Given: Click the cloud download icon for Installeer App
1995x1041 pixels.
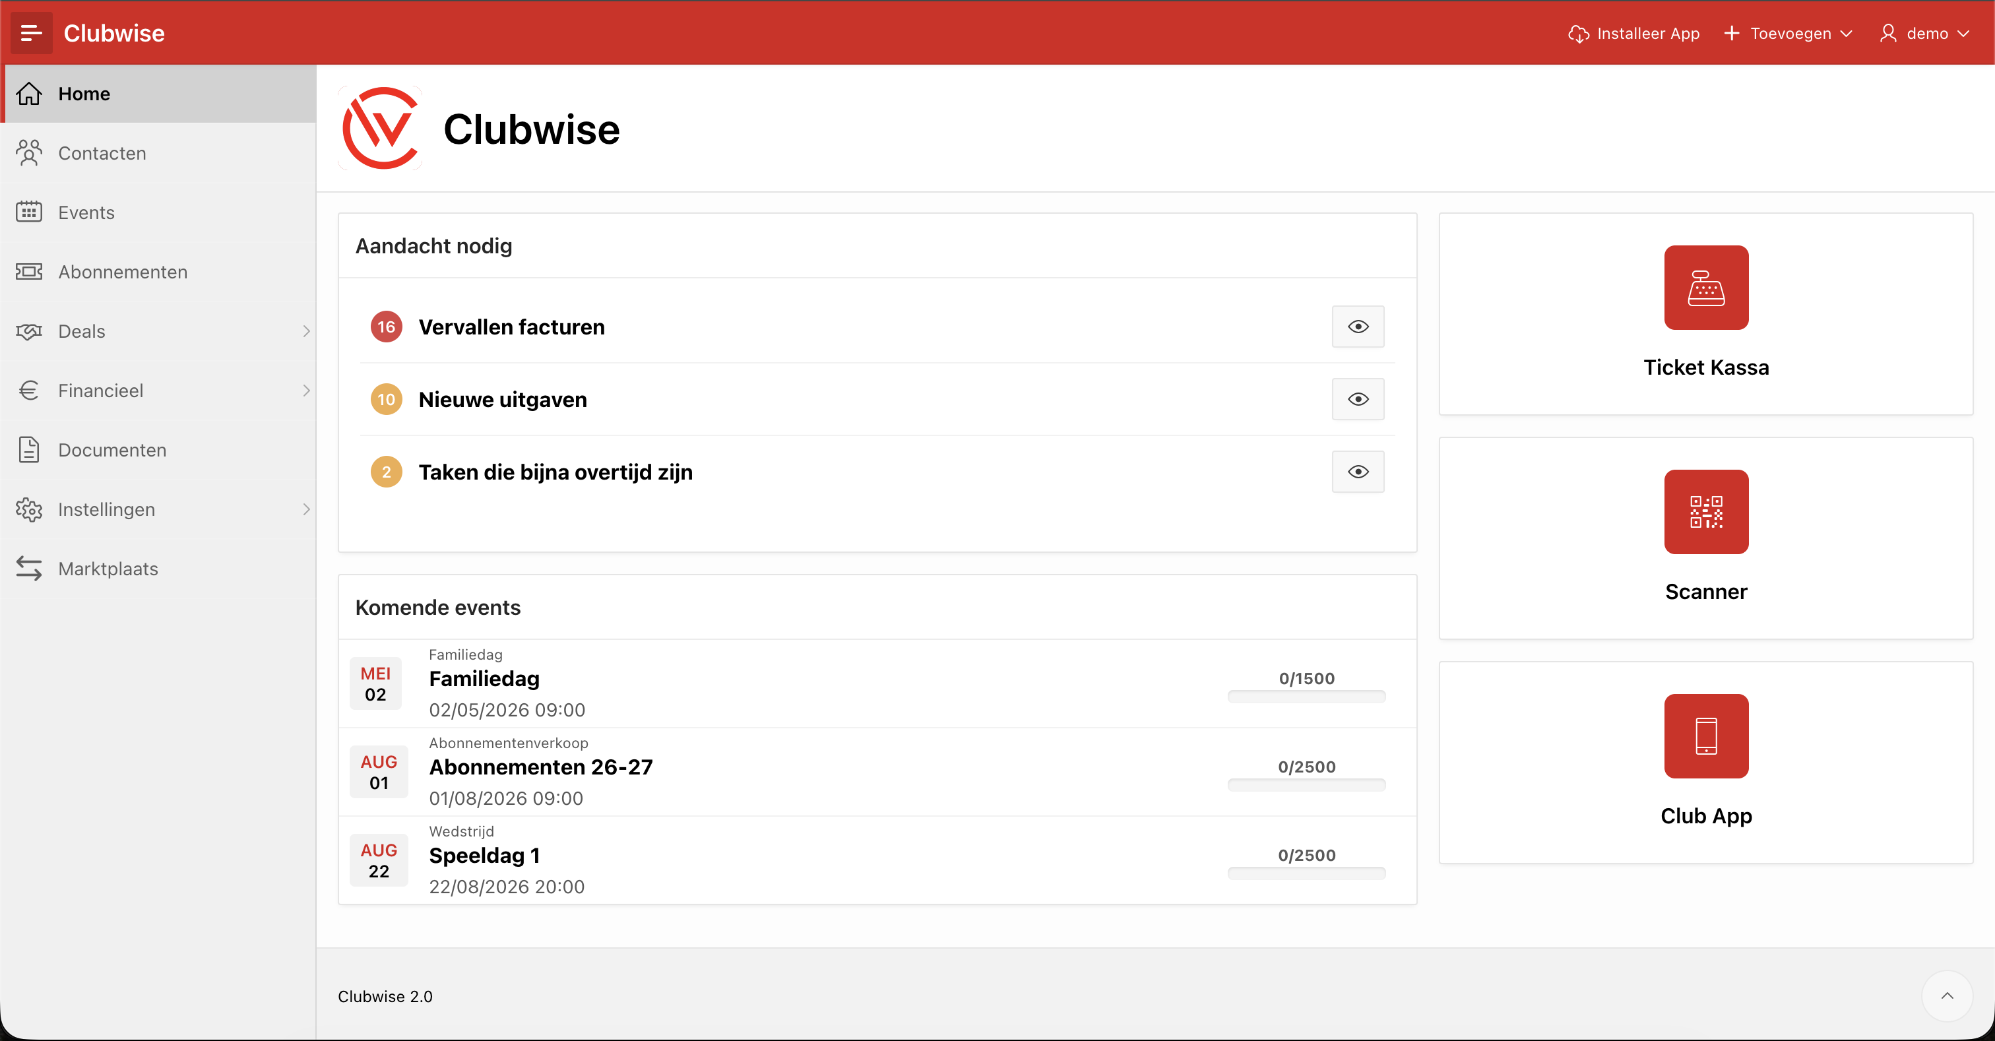Looking at the screenshot, I should (1578, 33).
